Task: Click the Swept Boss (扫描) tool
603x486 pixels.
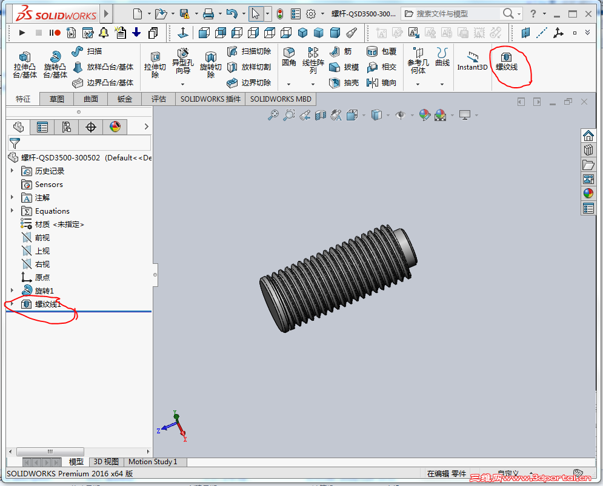Action: (x=87, y=51)
